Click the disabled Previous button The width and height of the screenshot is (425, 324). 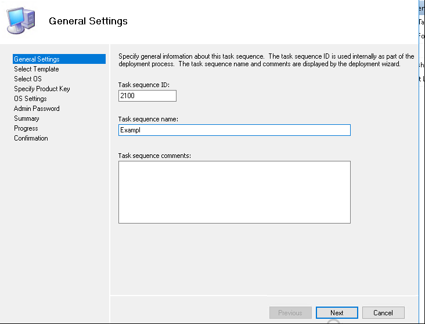tap(290, 313)
